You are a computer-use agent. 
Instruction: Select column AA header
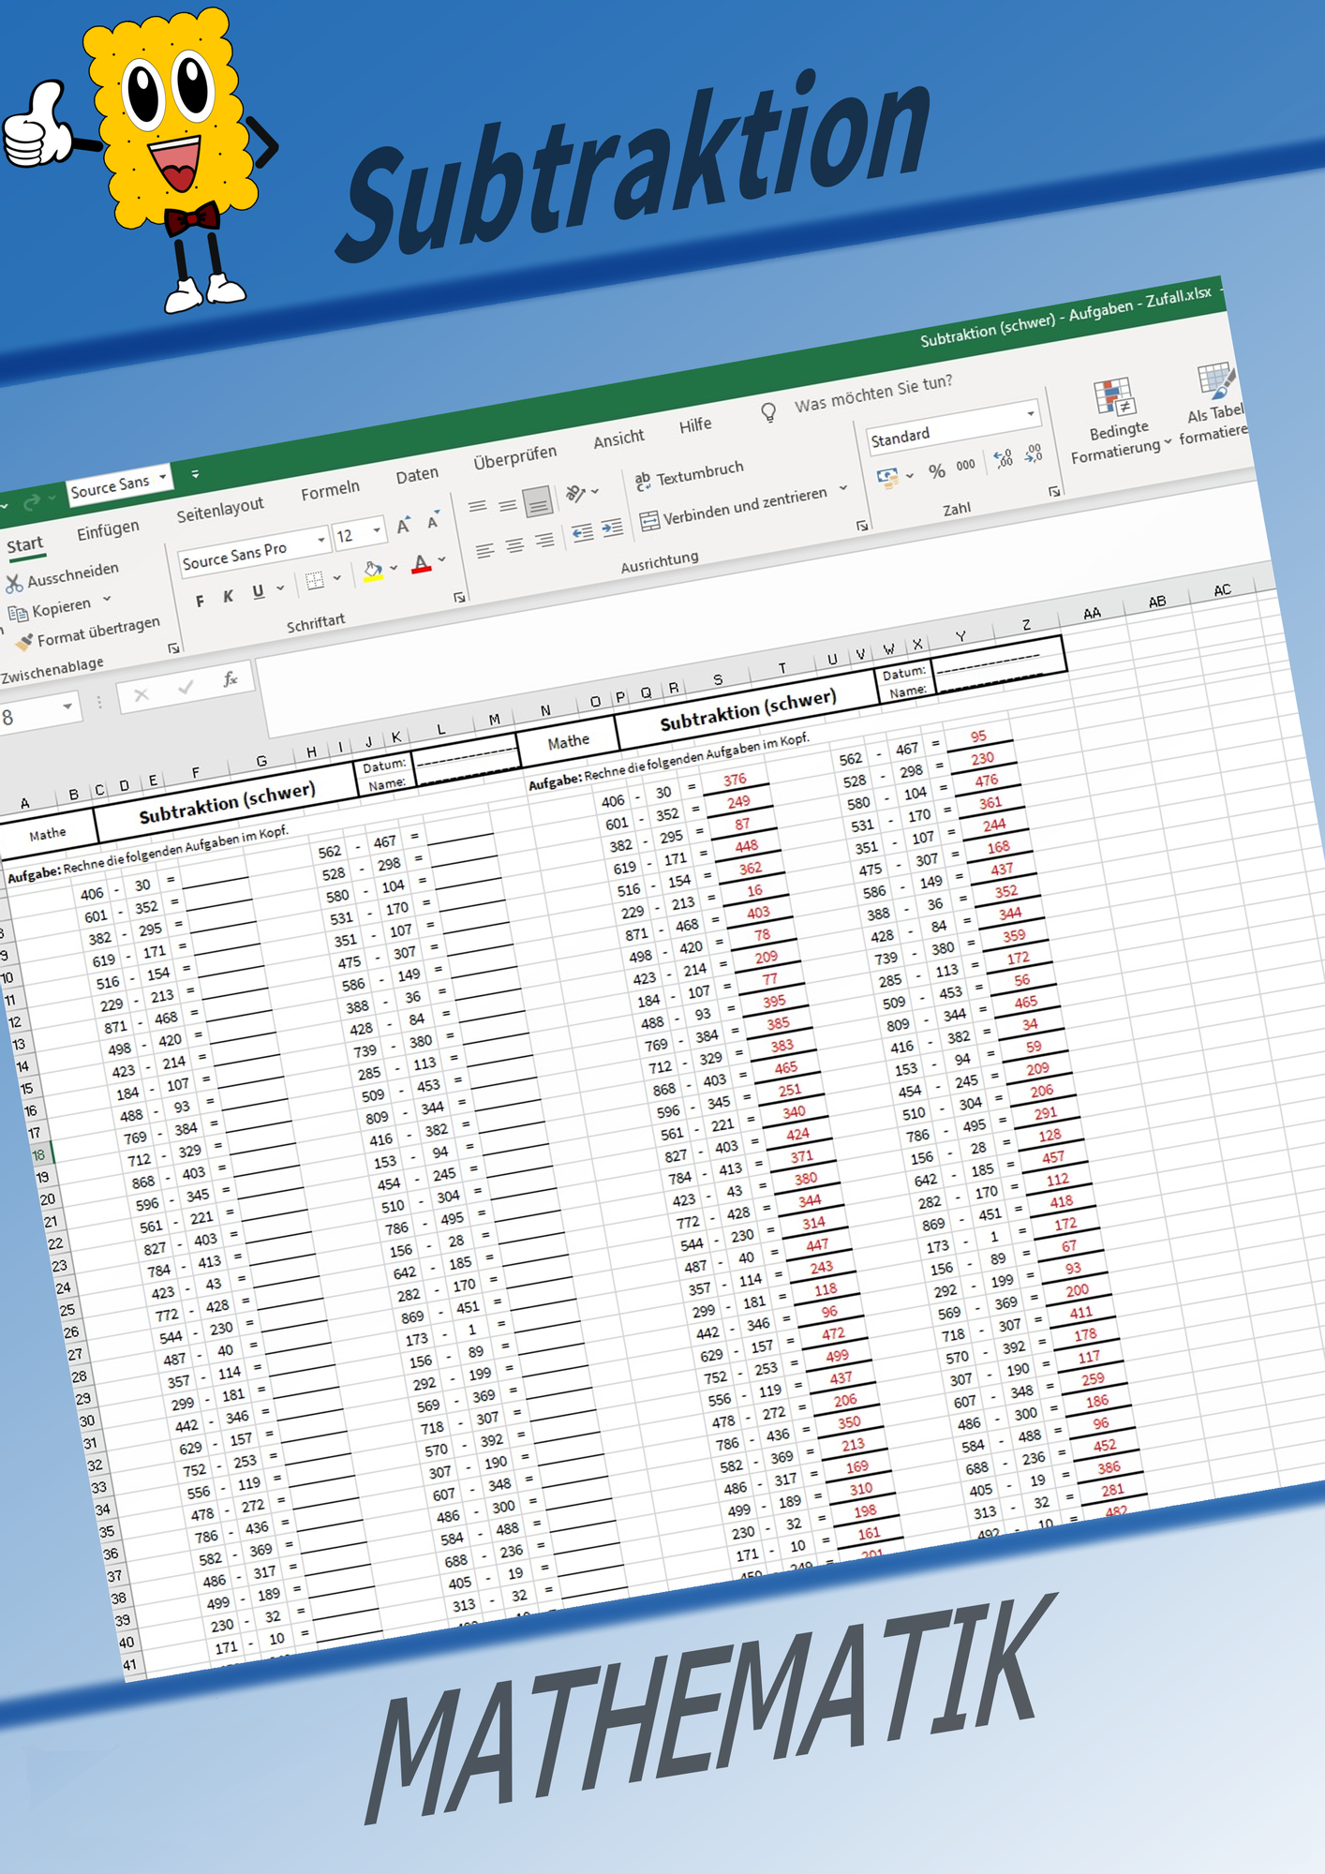1092,614
